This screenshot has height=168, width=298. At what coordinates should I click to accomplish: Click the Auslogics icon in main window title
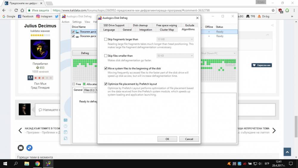coord(64,16)
